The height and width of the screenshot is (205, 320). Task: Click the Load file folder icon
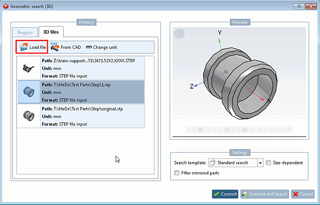(23, 47)
